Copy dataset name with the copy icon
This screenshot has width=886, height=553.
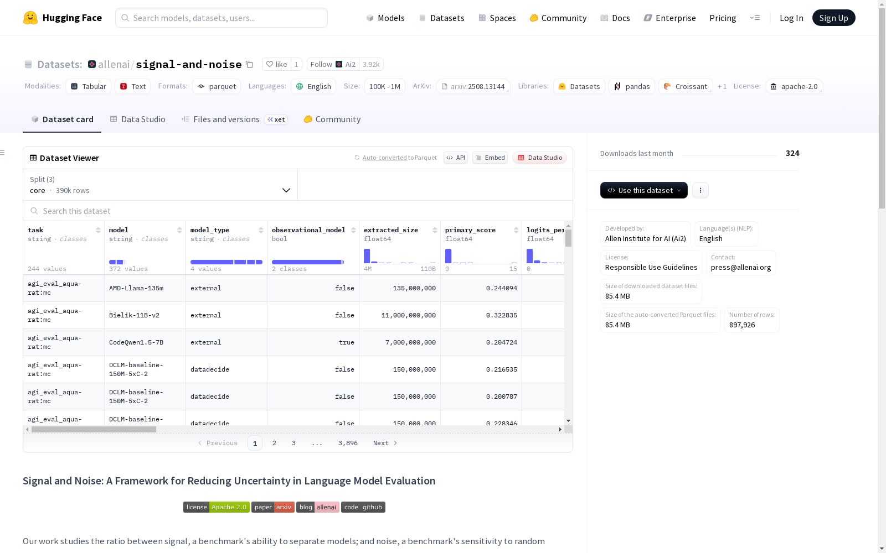[x=249, y=64]
